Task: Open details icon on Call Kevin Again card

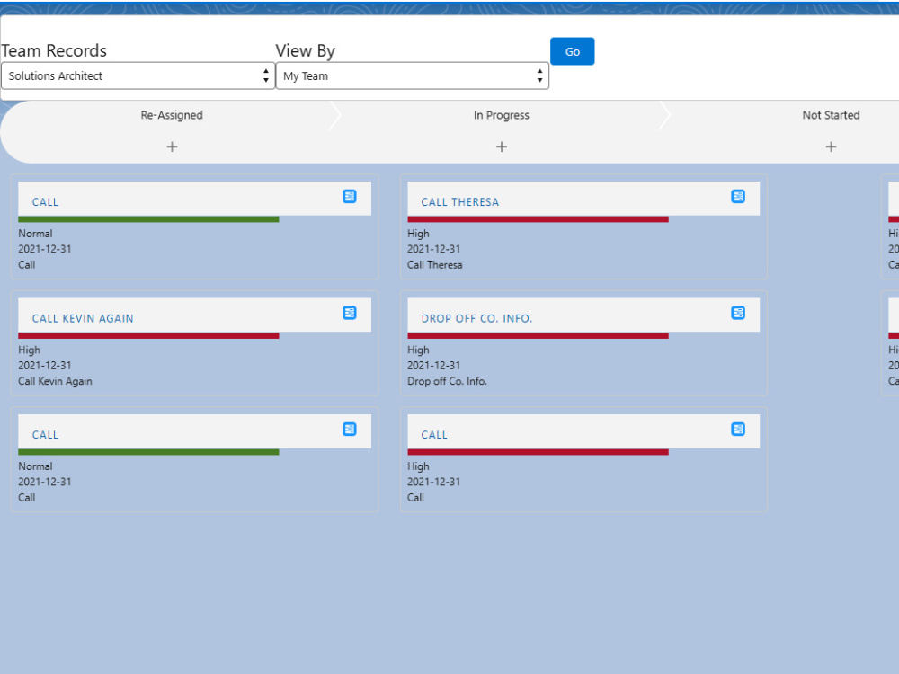Action: (349, 313)
